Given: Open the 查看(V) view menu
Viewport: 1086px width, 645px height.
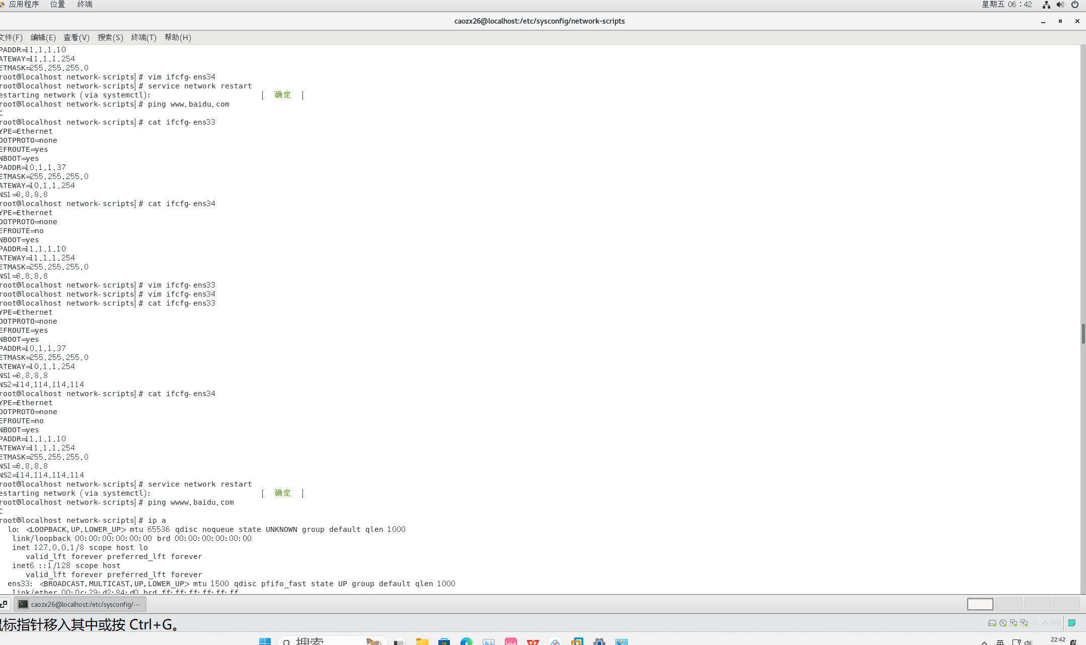Looking at the screenshot, I should pos(76,37).
